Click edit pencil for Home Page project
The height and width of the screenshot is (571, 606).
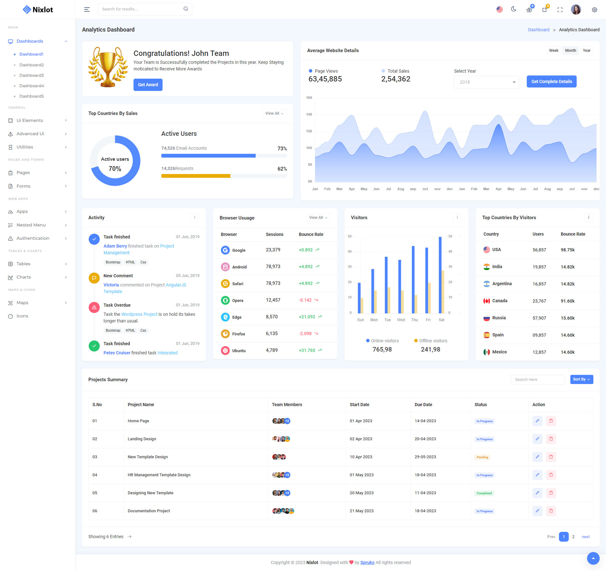point(537,421)
